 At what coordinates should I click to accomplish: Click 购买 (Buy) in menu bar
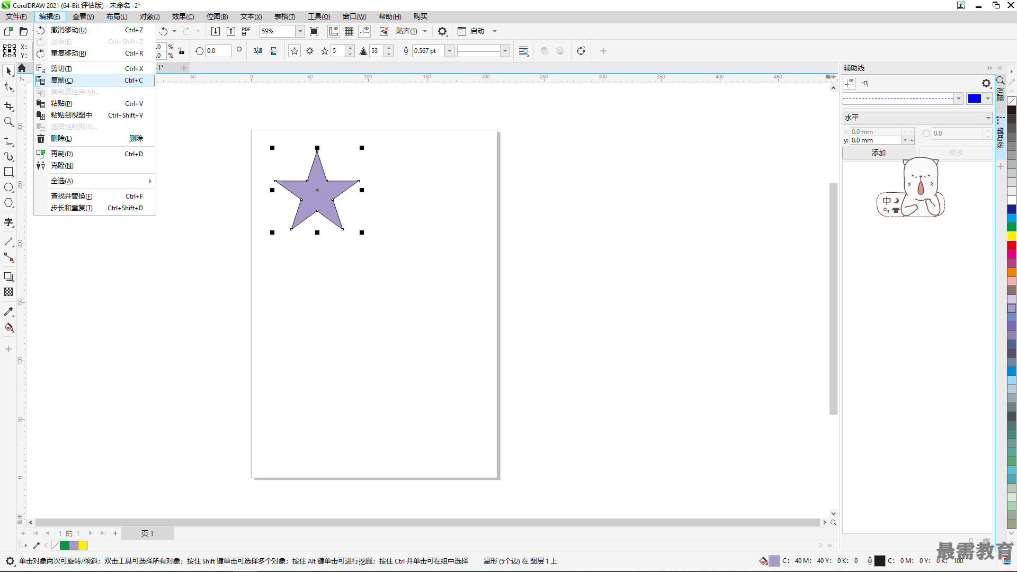point(421,16)
